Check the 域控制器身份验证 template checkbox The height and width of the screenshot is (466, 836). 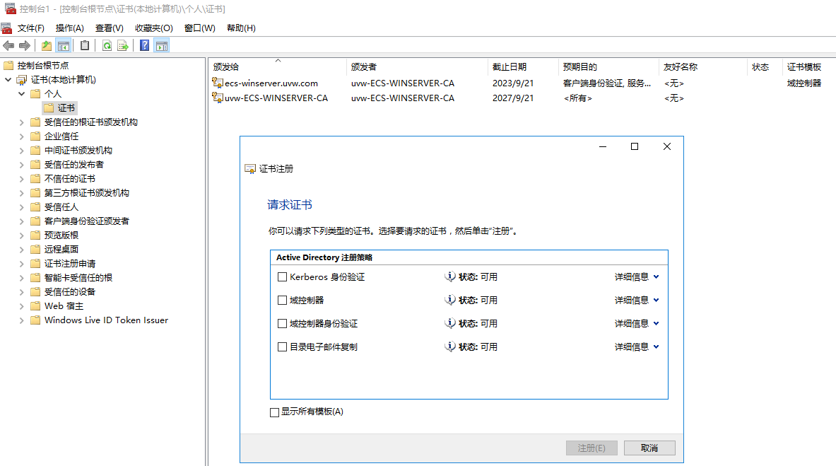(283, 323)
